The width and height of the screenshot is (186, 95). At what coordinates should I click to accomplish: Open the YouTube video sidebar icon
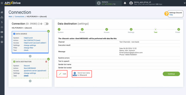click(x=2, y=32)
